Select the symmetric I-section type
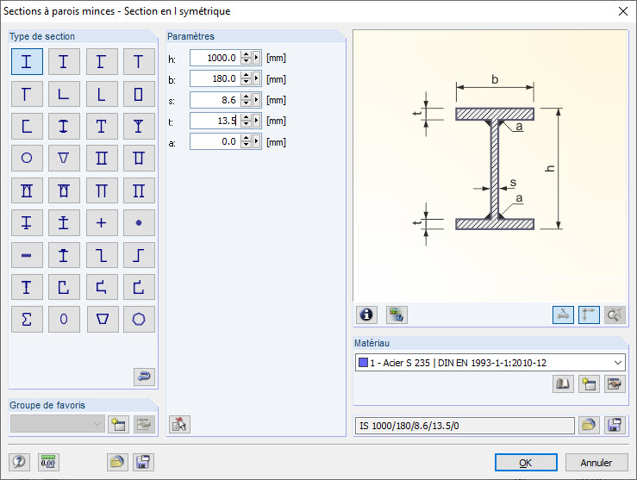637x480 pixels. tap(27, 62)
